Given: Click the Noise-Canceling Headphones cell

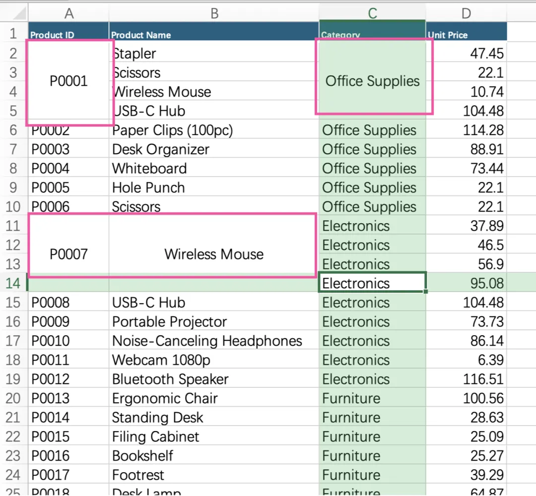Looking at the screenshot, I should pos(214,340).
